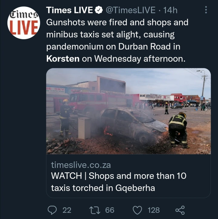Tap the retweet arrows icon
Image resolution: width=218 pixels, height=219 pixels.
click(x=95, y=210)
